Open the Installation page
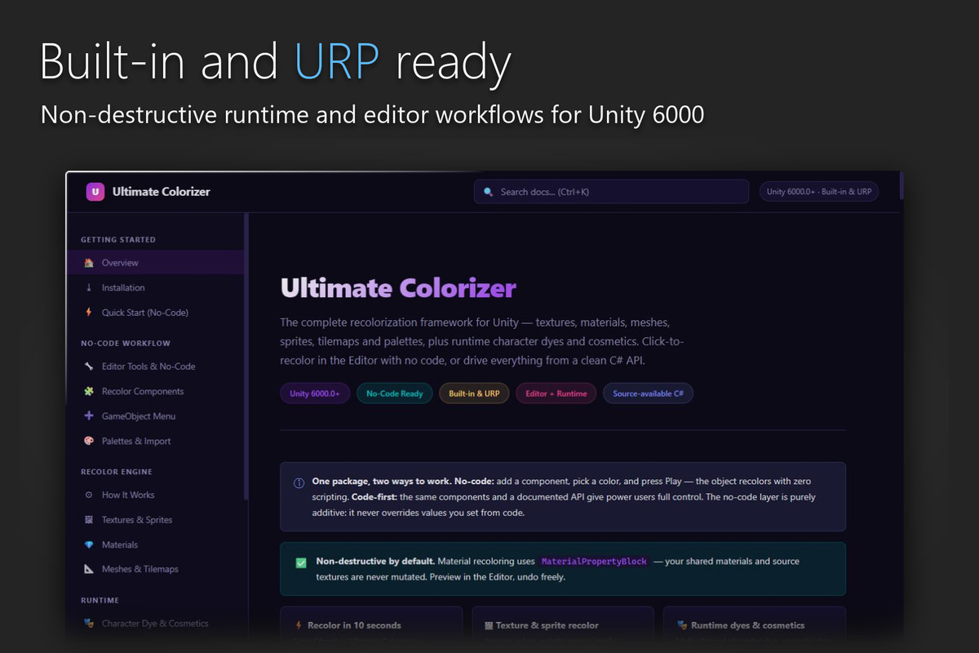The width and height of the screenshot is (979, 653). (155, 287)
